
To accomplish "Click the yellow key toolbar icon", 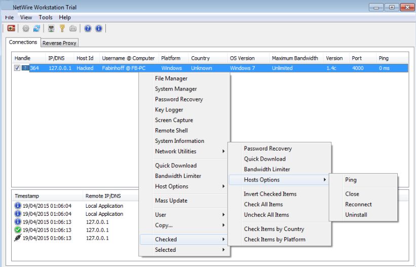I will click(x=62, y=28).
